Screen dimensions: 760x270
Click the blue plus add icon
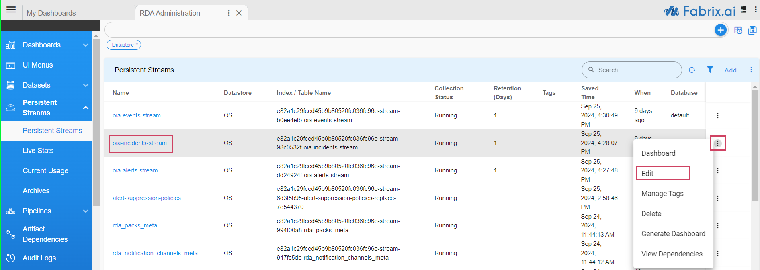pyautogui.click(x=720, y=30)
